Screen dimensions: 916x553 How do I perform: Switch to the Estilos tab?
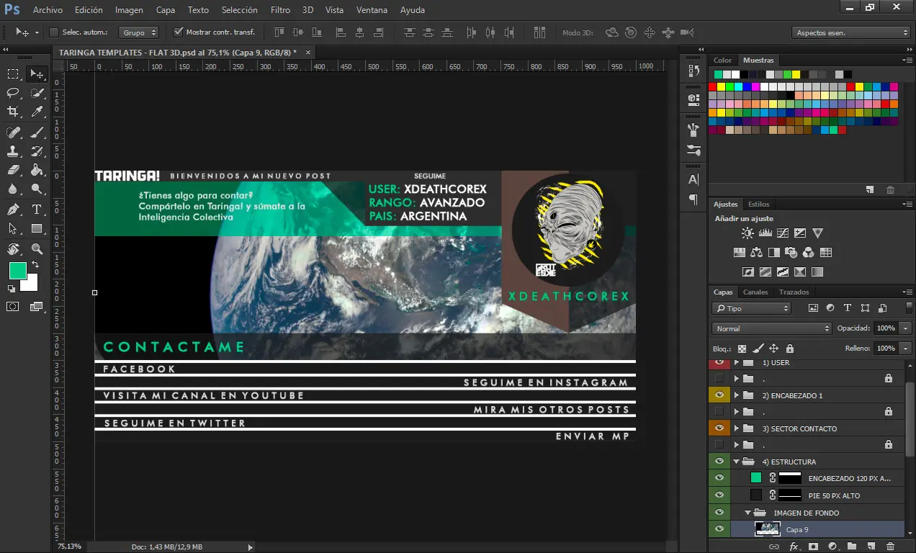758,204
